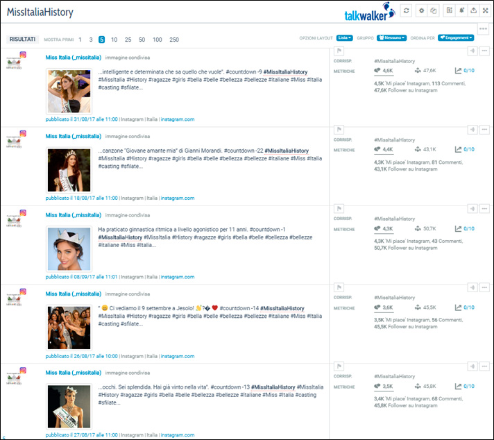Open more options for countdown -22 post
Viewport: 494px width, 440px height.
[484, 129]
